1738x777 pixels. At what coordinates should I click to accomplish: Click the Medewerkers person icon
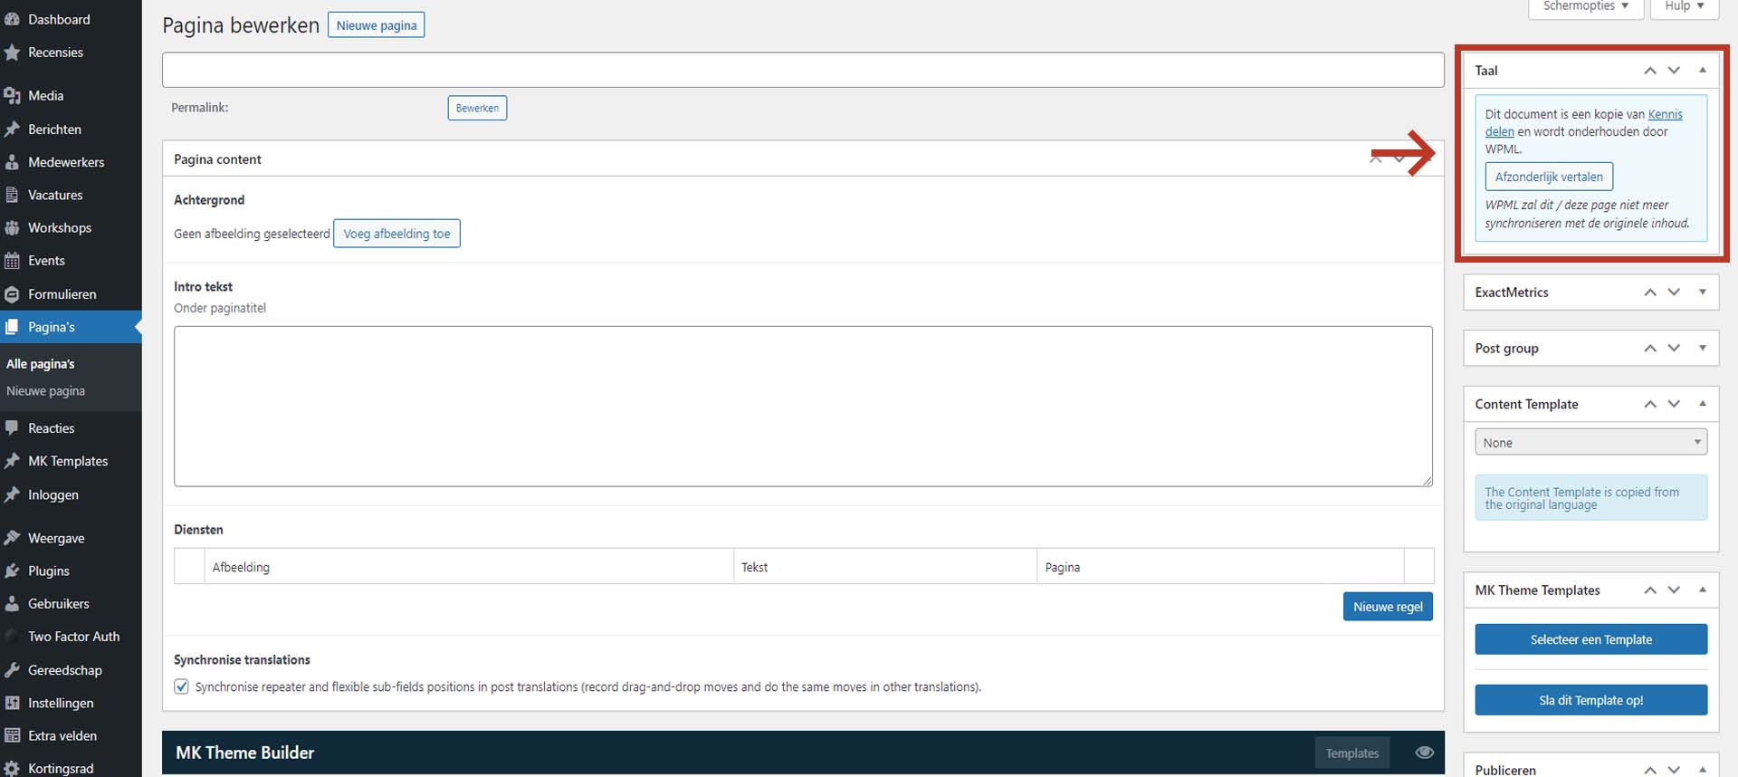pyautogui.click(x=12, y=162)
